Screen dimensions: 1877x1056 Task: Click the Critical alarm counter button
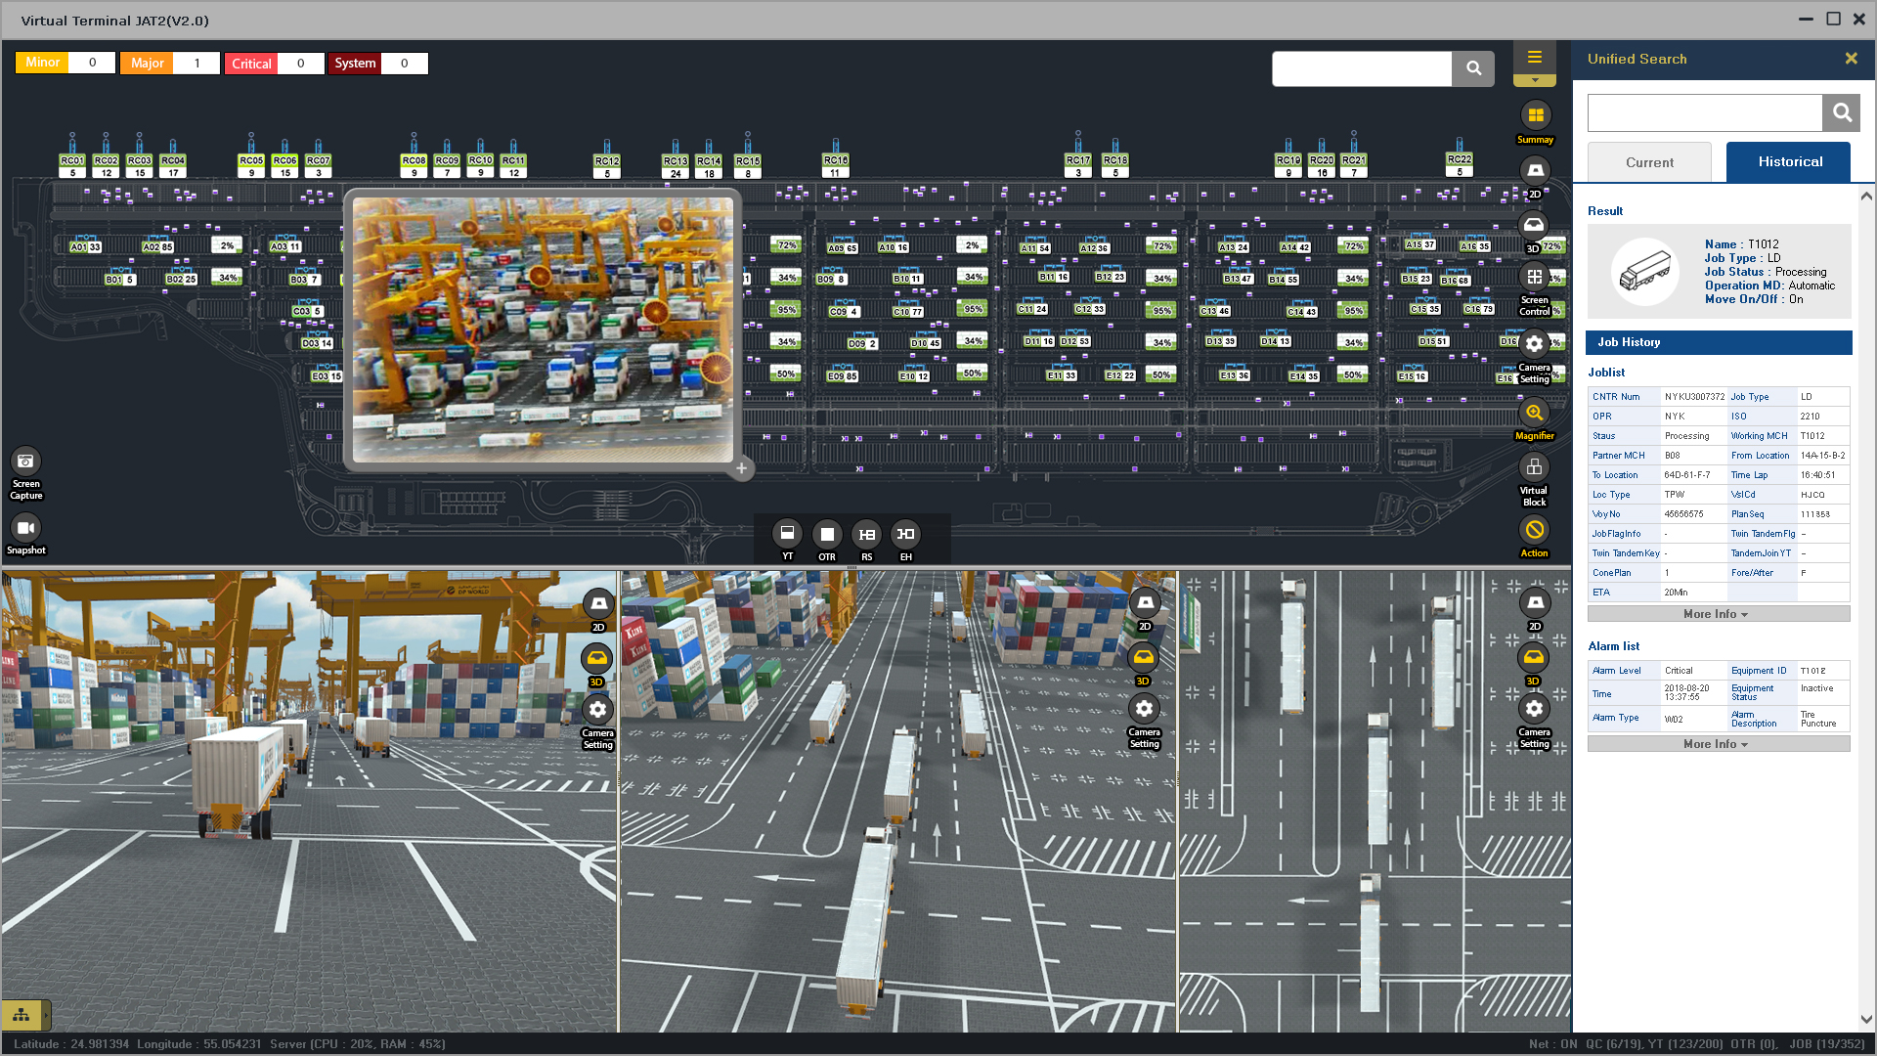pos(252,64)
